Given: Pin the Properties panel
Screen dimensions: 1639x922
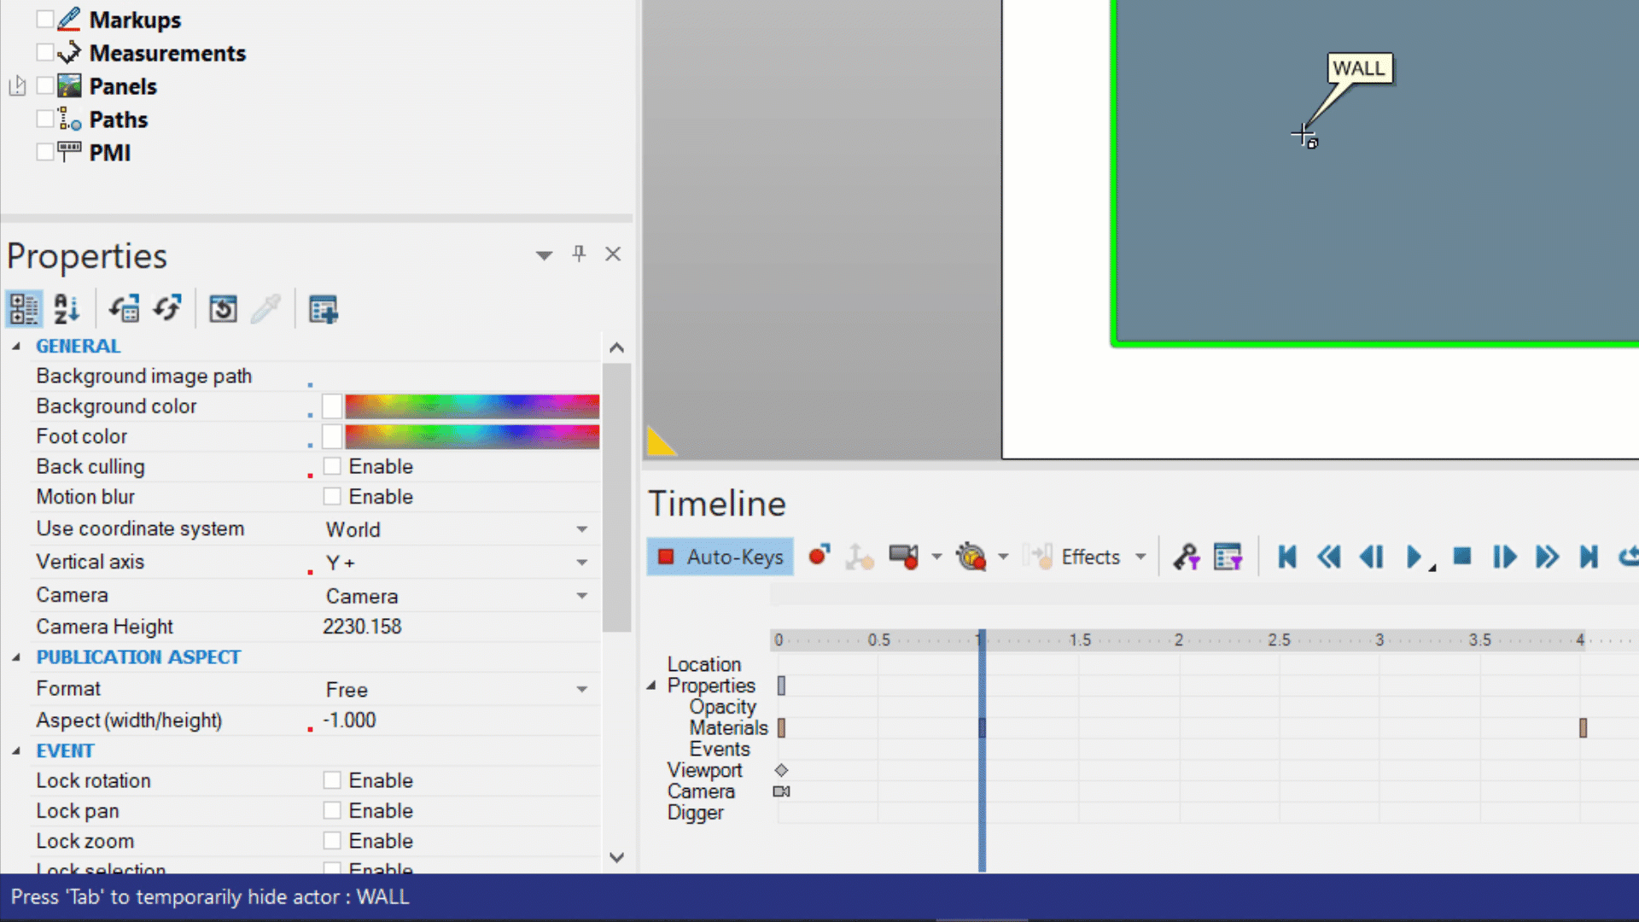Looking at the screenshot, I should 579,254.
